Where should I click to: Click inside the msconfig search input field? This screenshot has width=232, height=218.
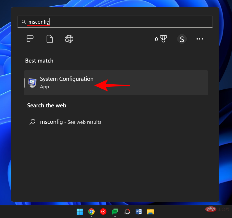click(x=67, y=22)
